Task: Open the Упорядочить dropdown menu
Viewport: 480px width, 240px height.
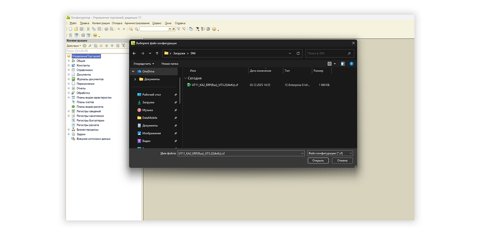Action: (144, 64)
